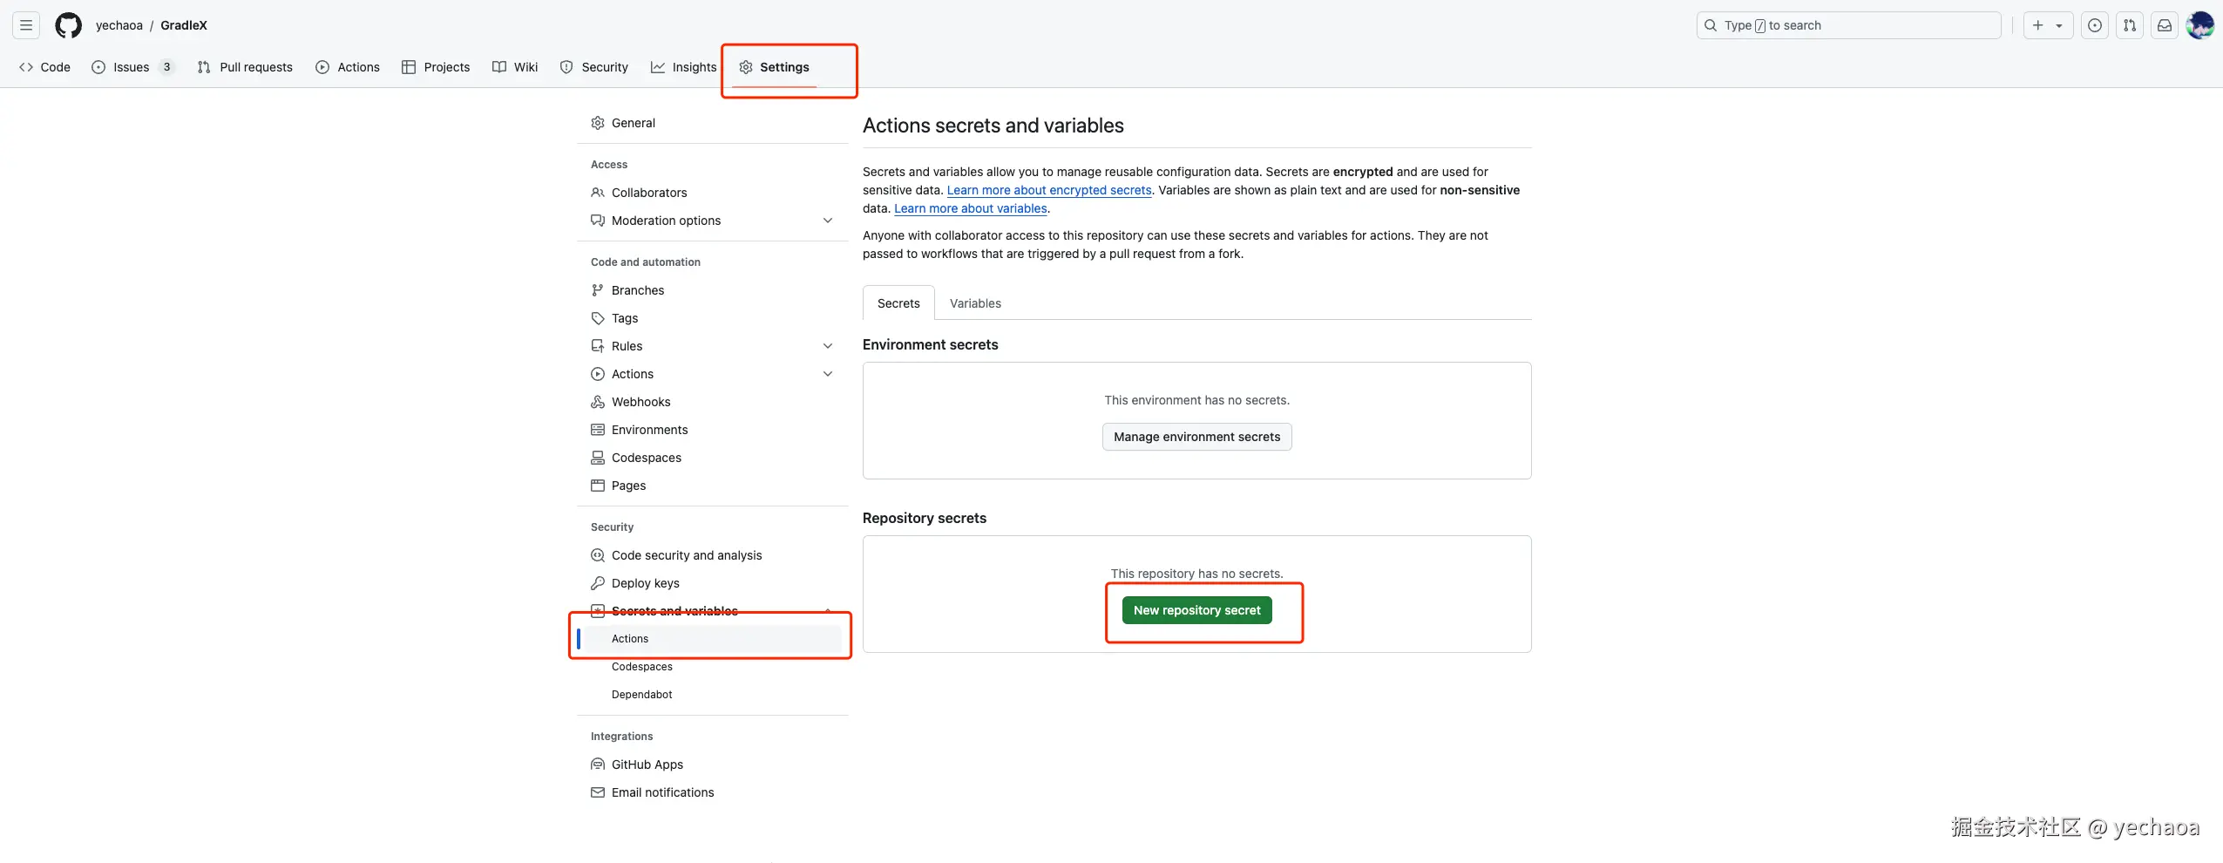Click the GitHub logo icon
This screenshot has width=2223, height=863.
coord(68,25)
